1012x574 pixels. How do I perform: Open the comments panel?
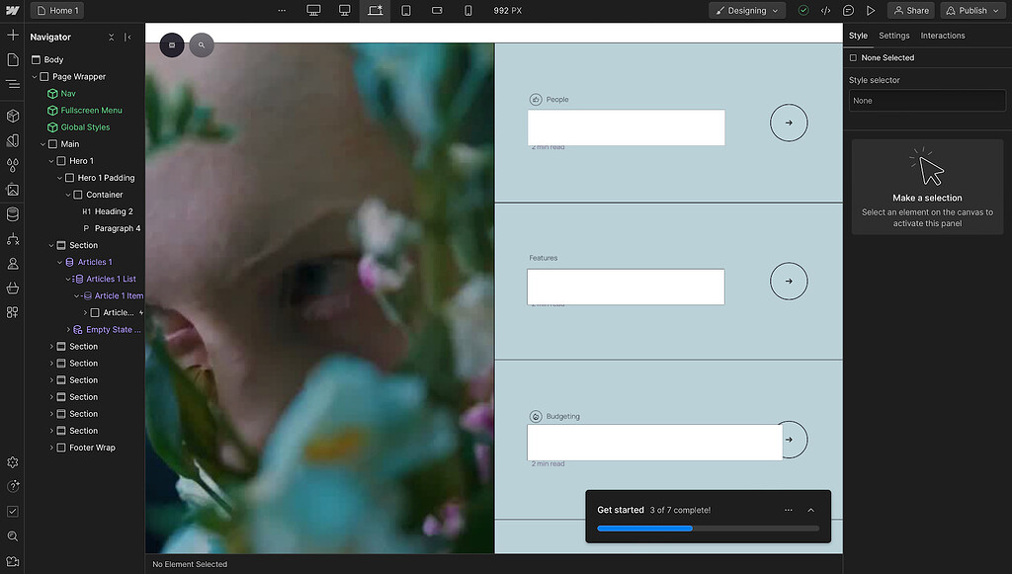(x=849, y=10)
